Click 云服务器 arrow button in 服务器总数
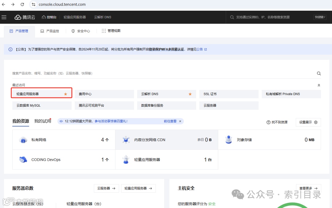332x208 pixels. click(106, 188)
